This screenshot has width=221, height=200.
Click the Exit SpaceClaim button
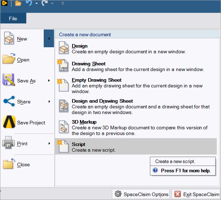196,194
